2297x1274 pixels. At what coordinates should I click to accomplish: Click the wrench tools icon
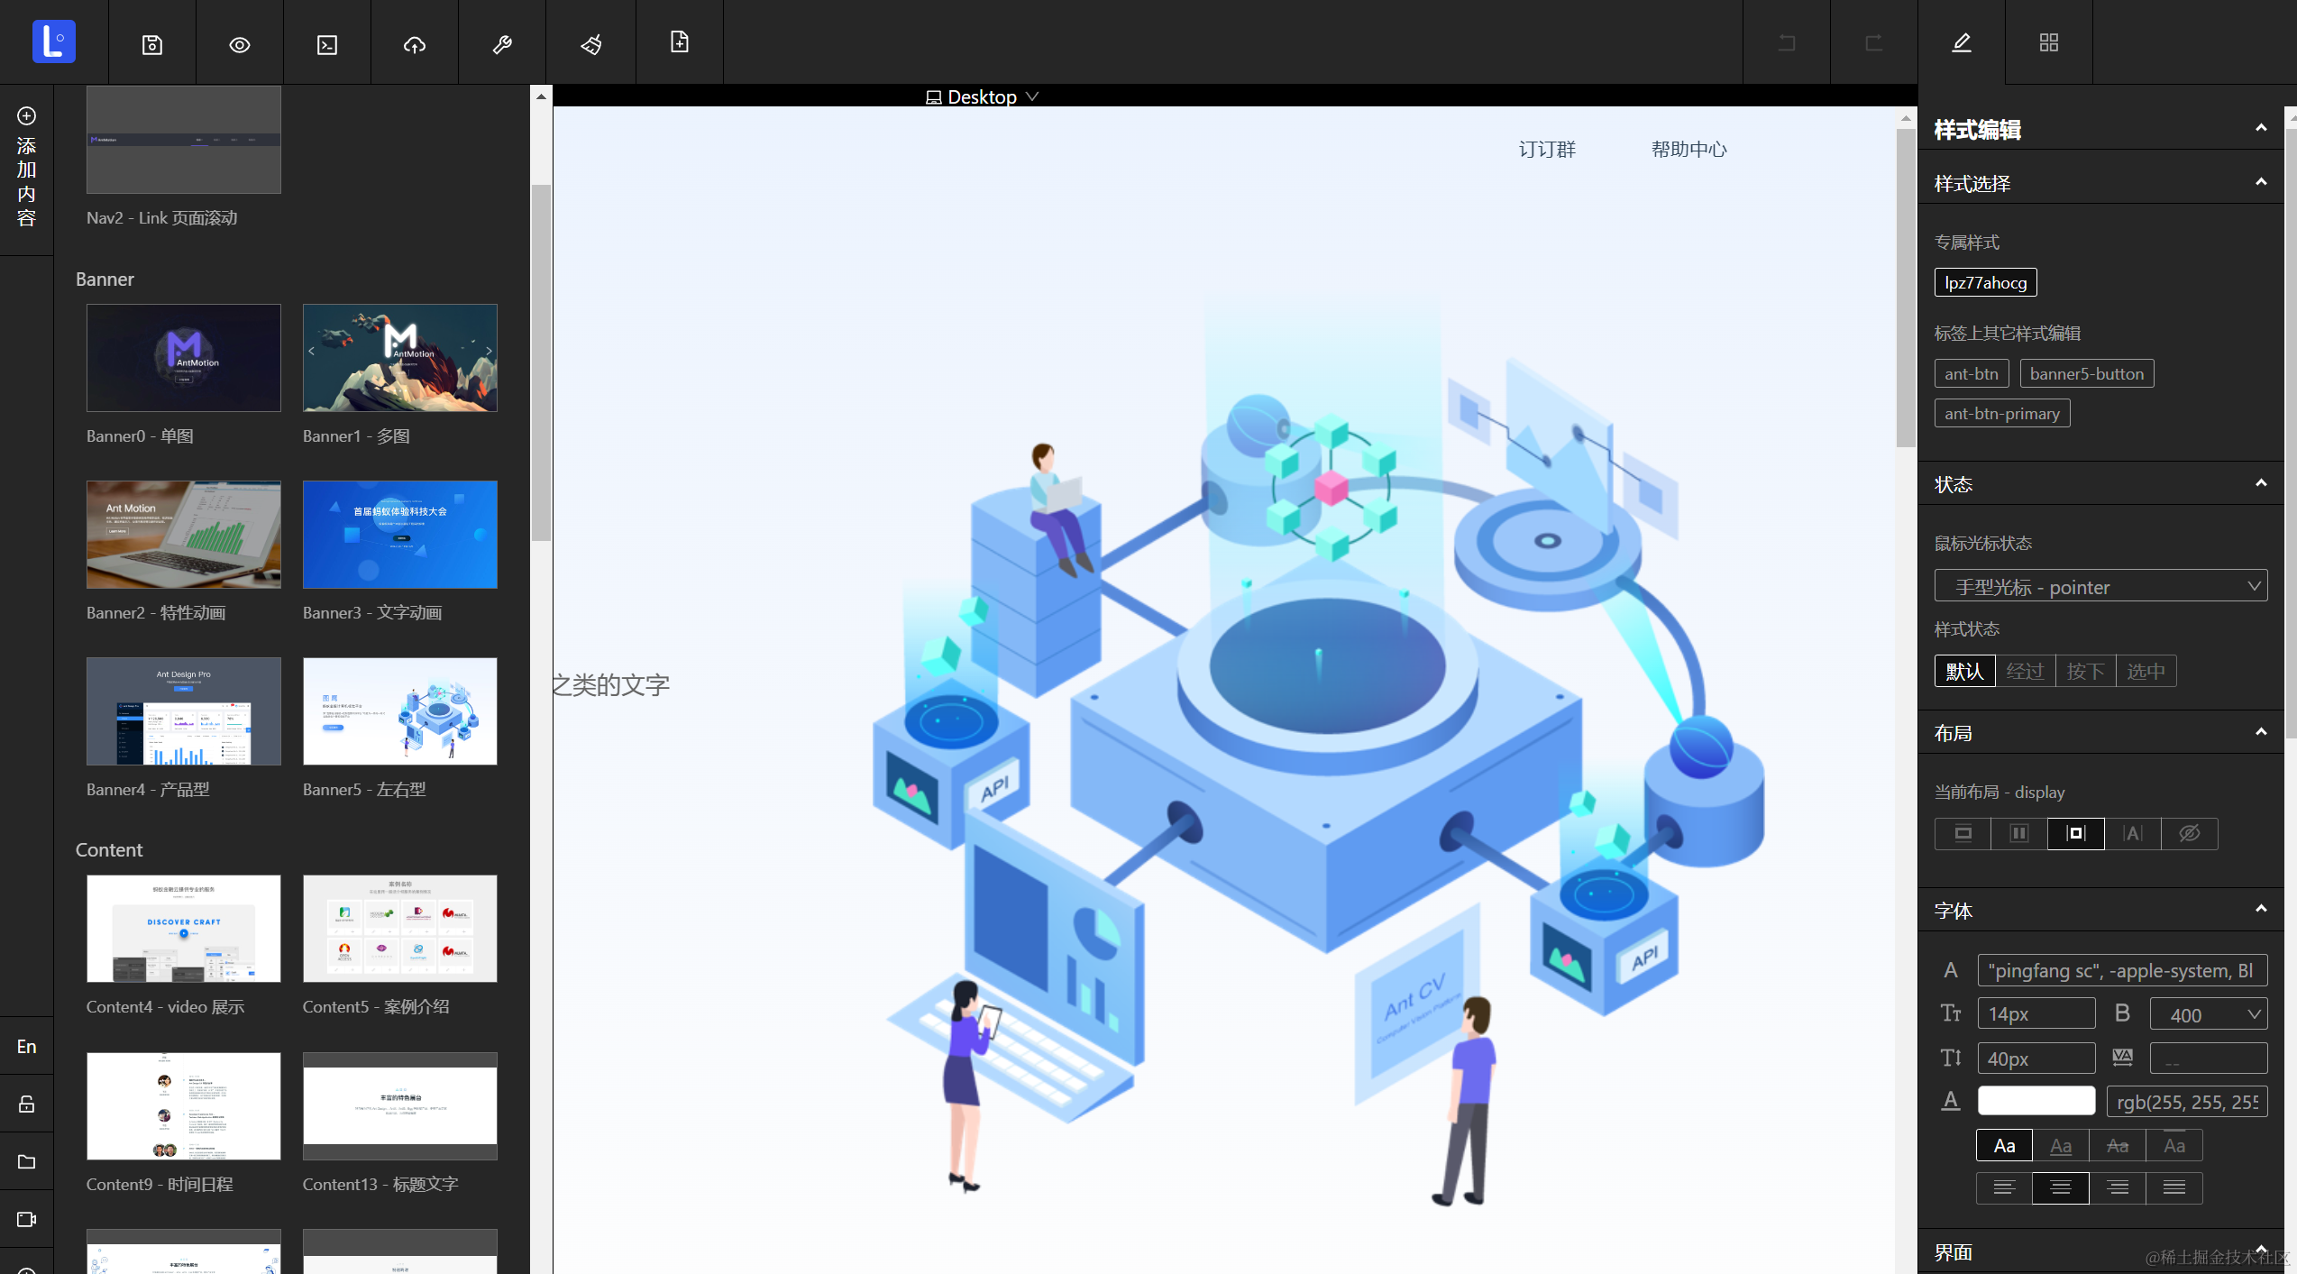point(502,44)
